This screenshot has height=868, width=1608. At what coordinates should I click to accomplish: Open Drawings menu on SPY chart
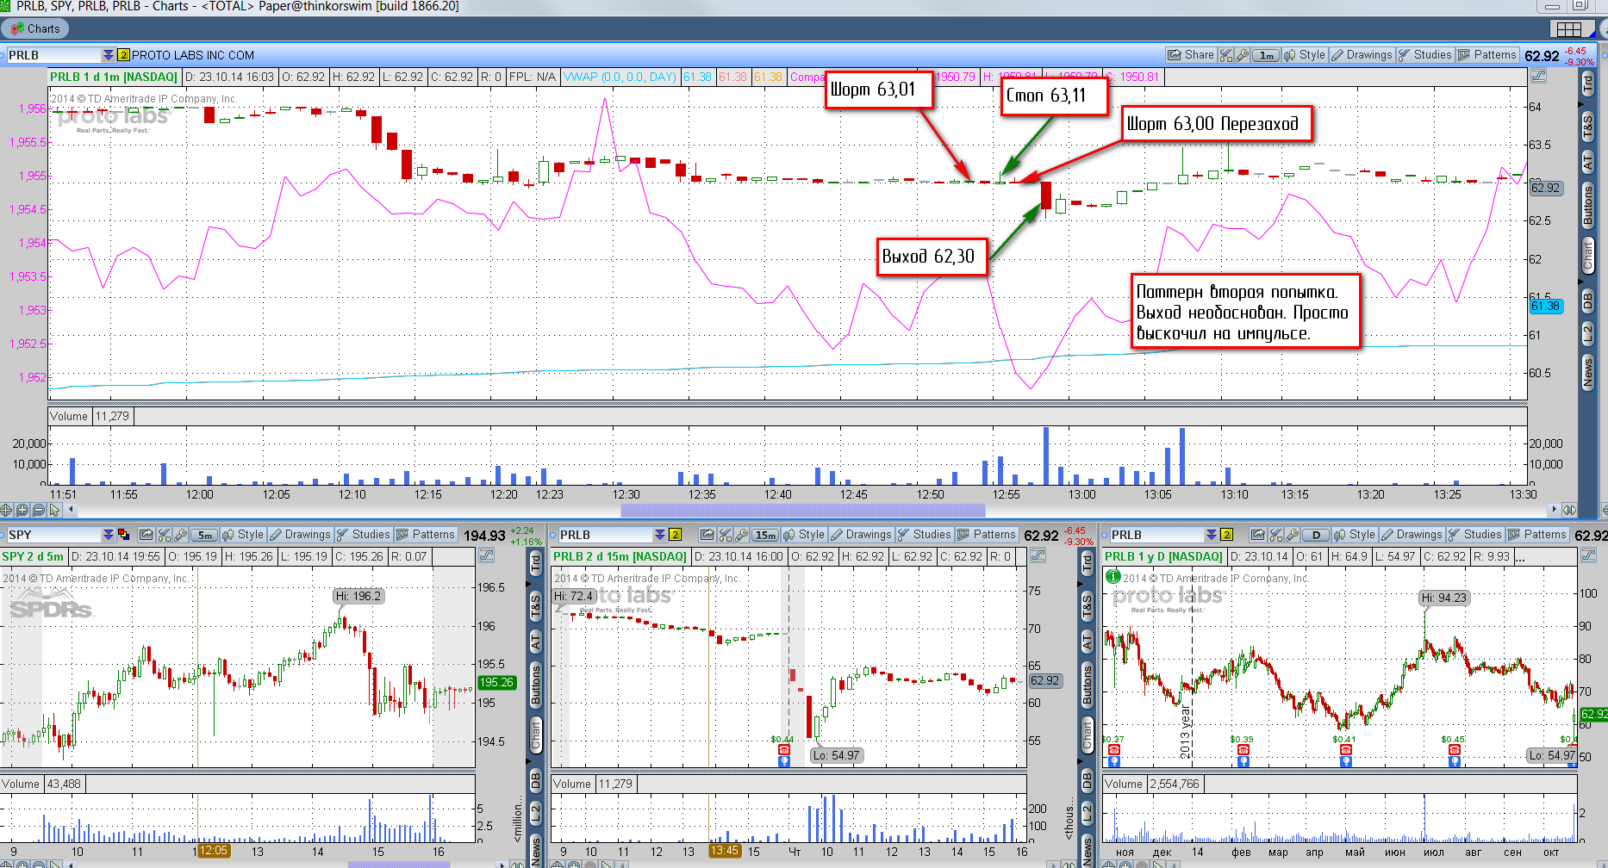pyautogui.click(x=300, y=535)
